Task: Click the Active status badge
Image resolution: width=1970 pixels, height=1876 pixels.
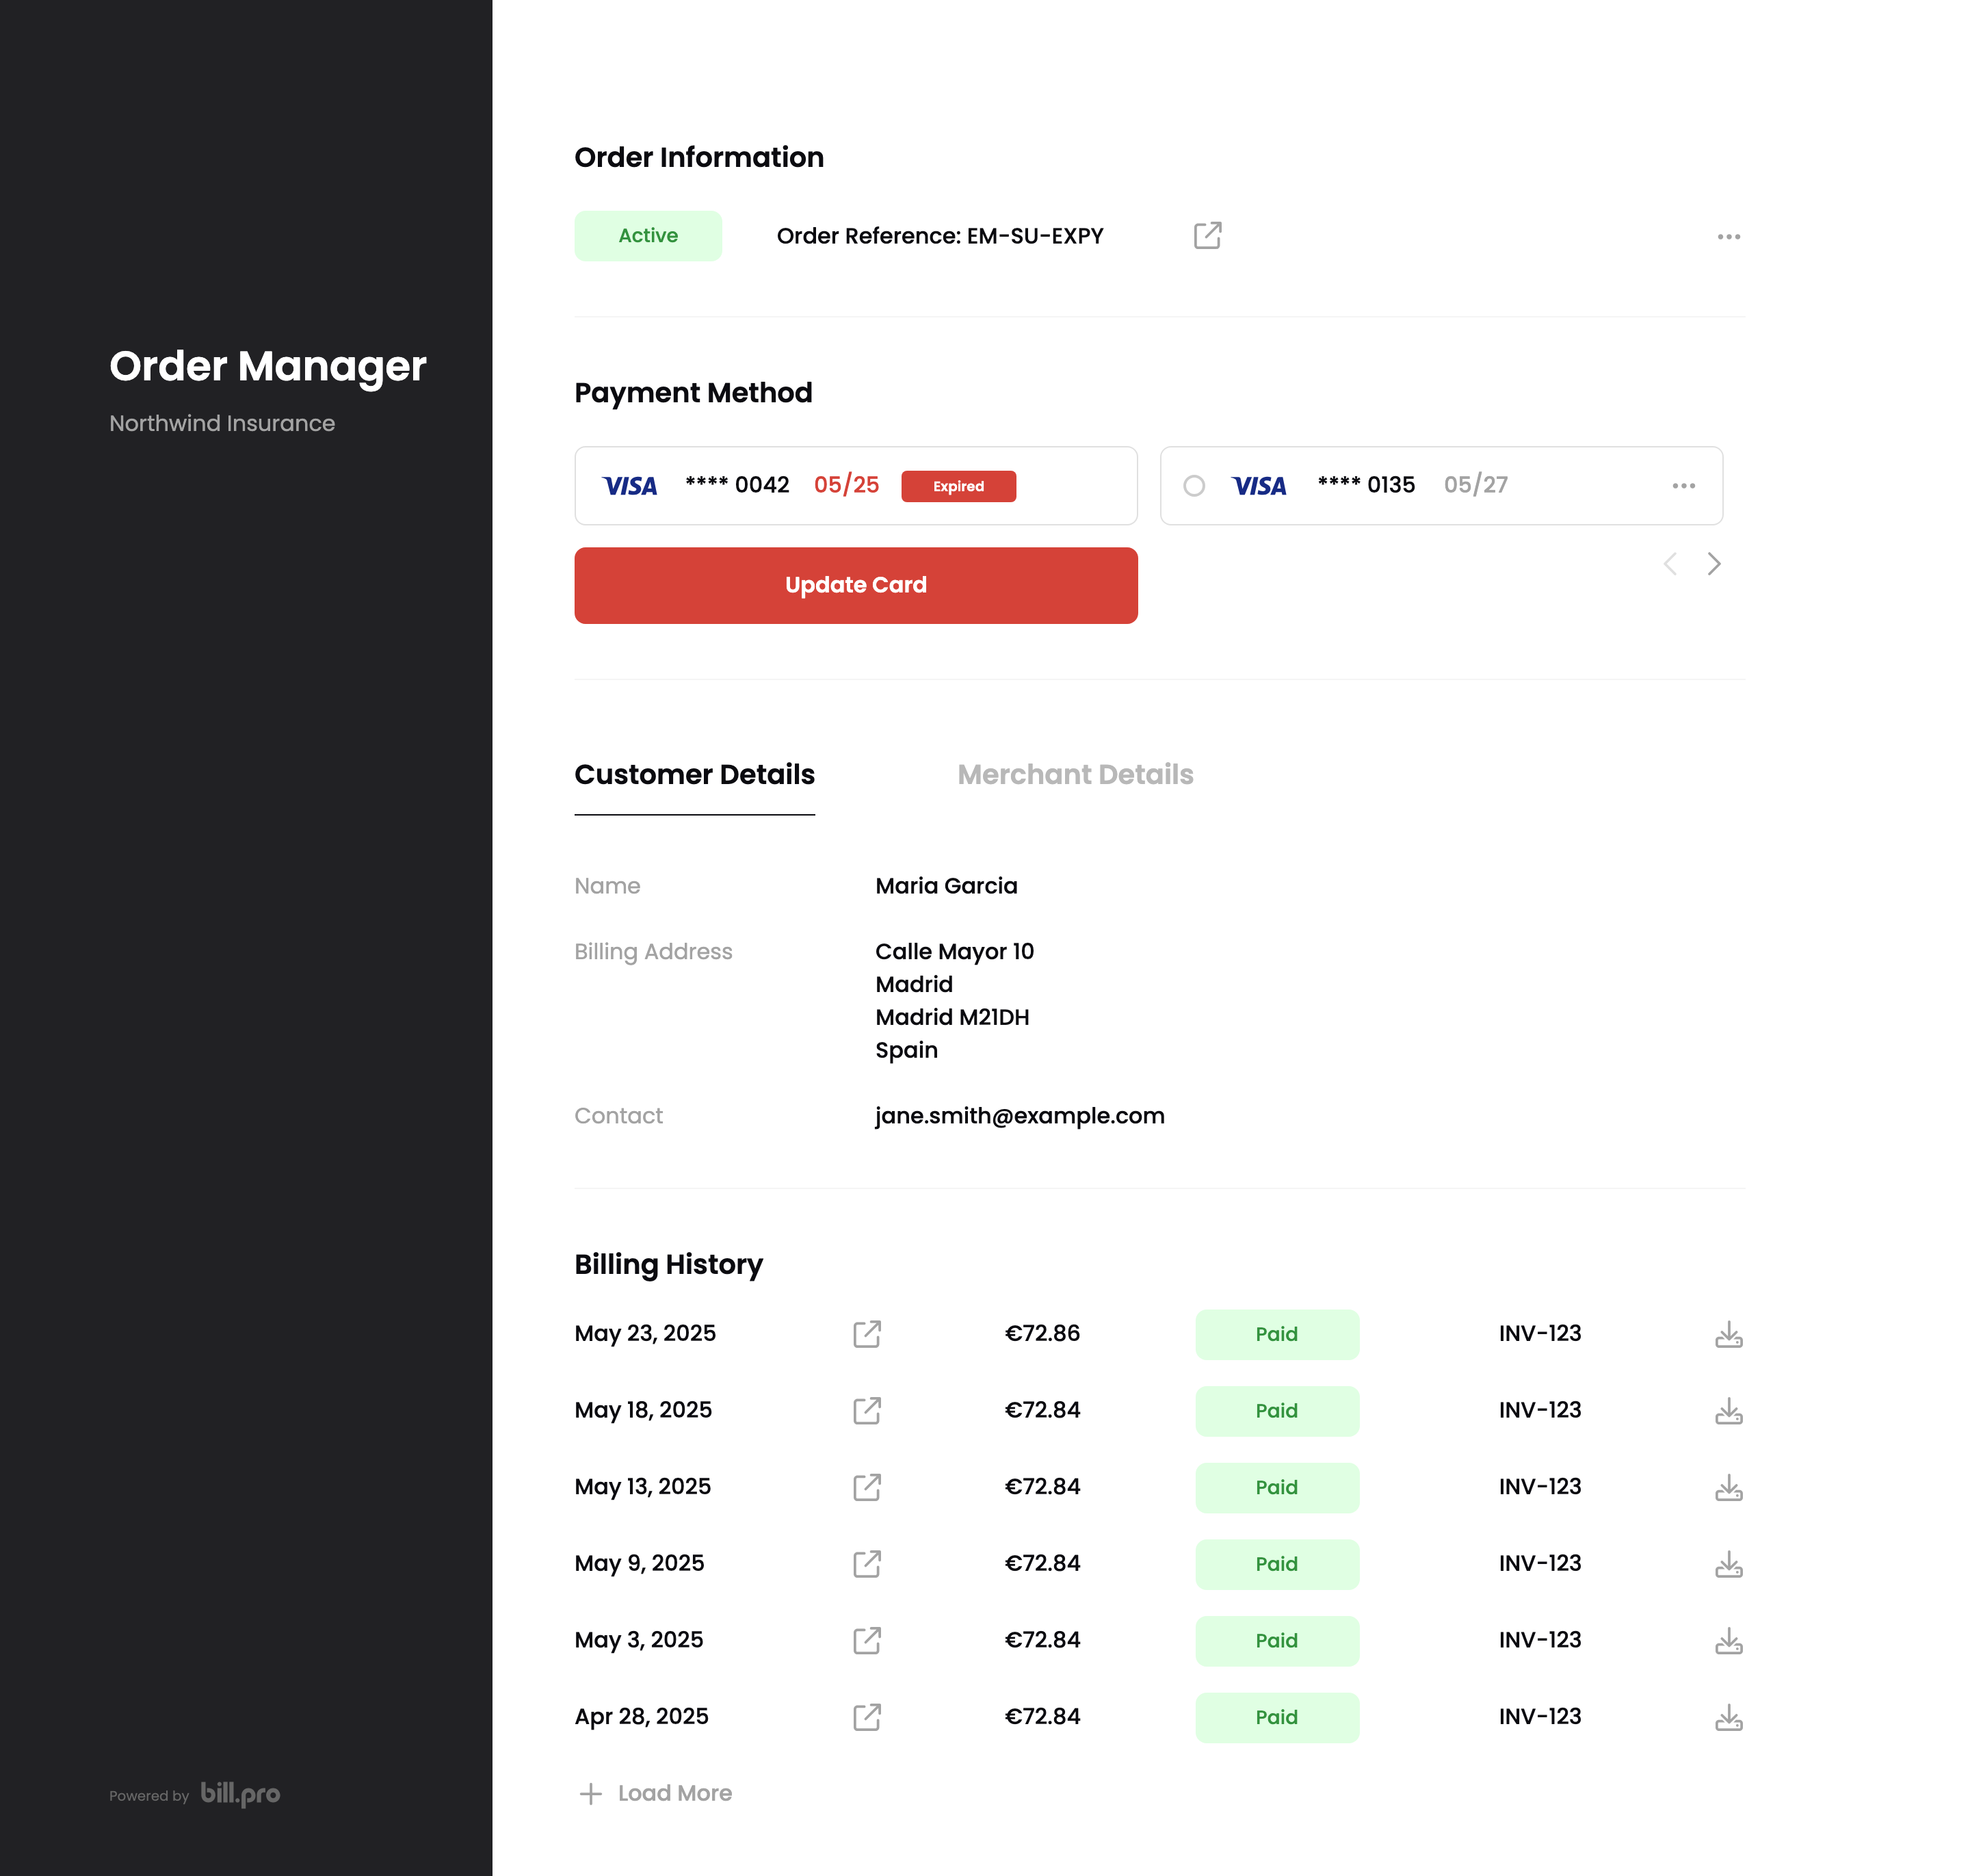Action: tap(648, 236)
